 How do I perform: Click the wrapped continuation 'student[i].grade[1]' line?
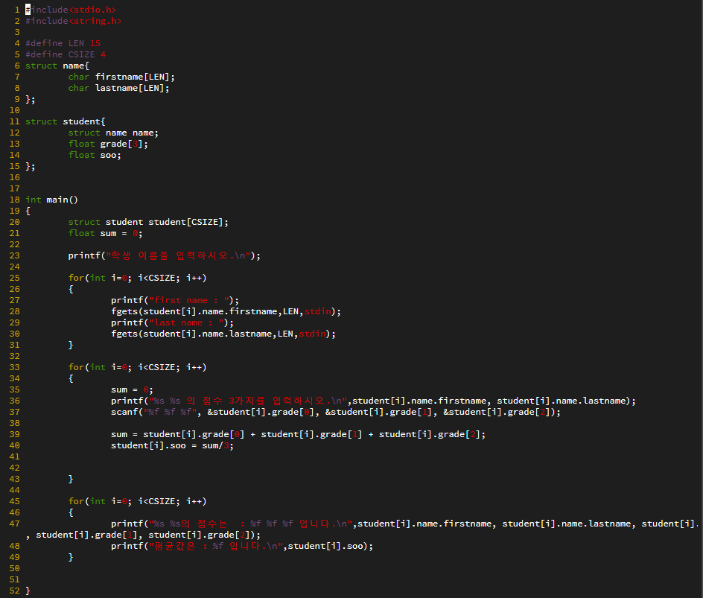[144, 535]
